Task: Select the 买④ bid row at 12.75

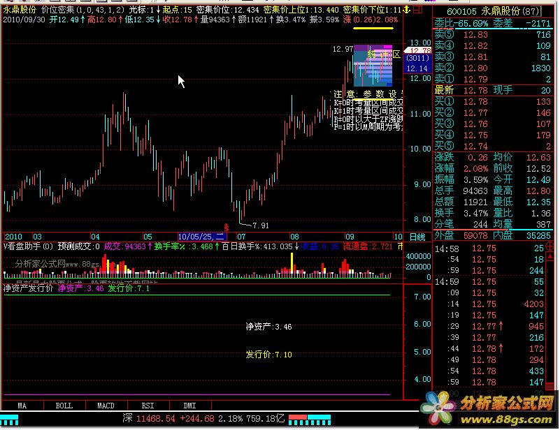Action: [492, 135]
